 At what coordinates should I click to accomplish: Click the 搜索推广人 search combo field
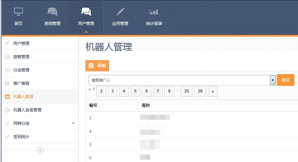point(179,80)
